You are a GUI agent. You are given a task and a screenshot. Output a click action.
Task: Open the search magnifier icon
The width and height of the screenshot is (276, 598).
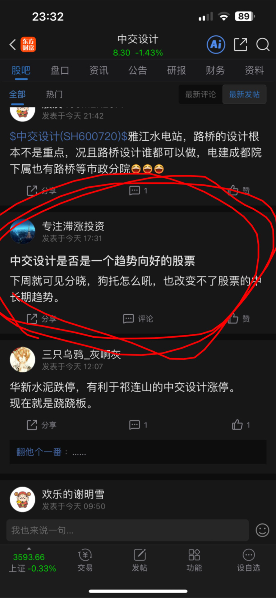pos(263,45)
